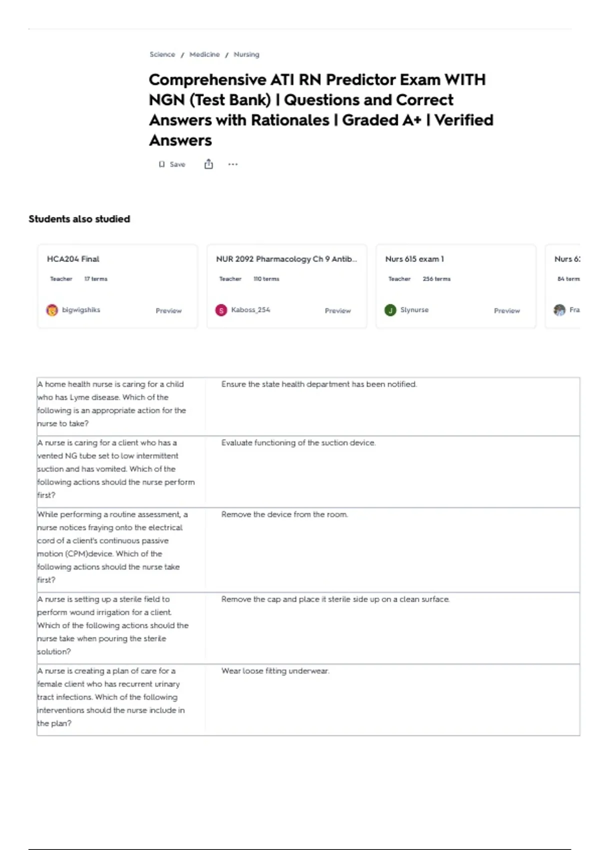Preview the NUR 2092 Pharmacology set
Viewport: 600px width, 850px height.
coord(338,310)
